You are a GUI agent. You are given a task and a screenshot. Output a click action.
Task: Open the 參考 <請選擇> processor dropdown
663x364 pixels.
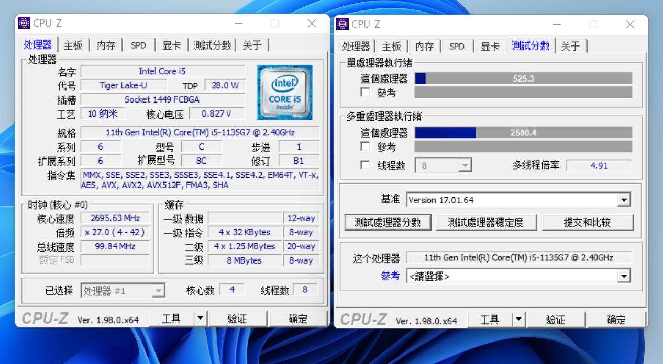point(623,276)
